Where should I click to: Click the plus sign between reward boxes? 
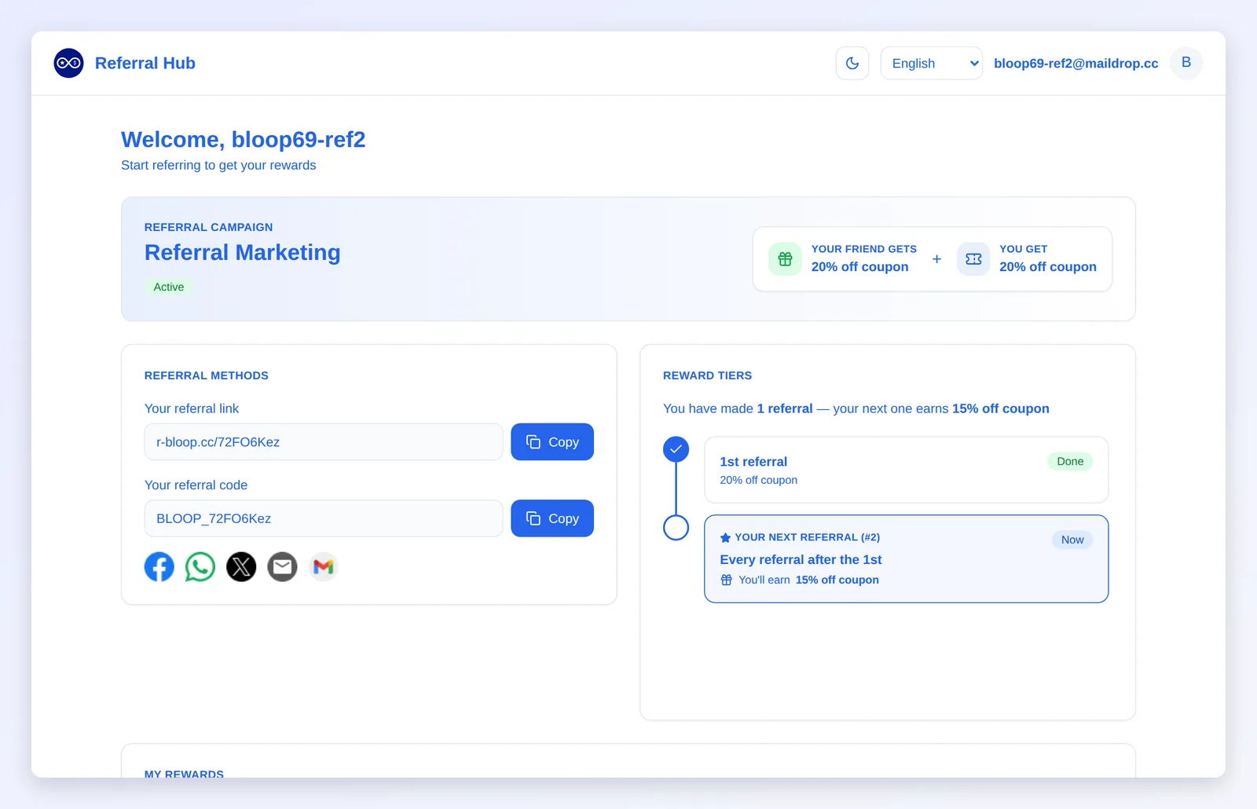tap(936, 259)
